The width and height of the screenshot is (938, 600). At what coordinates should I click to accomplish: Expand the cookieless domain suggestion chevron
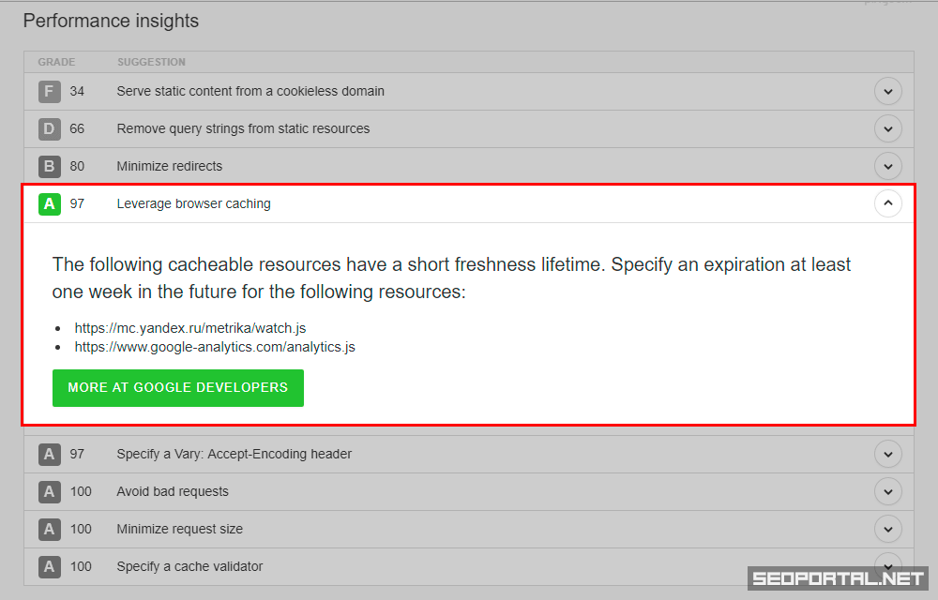click(887, 91)
